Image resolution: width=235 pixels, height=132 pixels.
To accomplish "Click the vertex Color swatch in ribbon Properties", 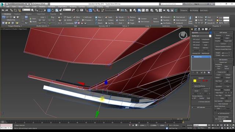I will coord(226,18).
